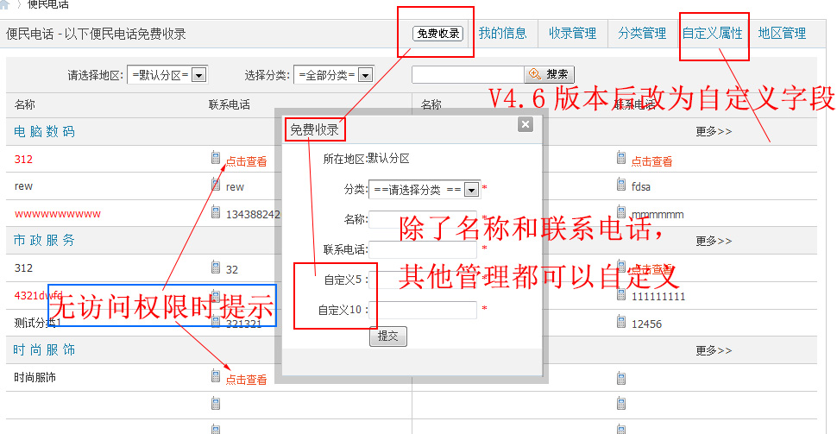This screenshot has height=434, width=837.
Task: Click the 提交 submit button
Action: 388,337
